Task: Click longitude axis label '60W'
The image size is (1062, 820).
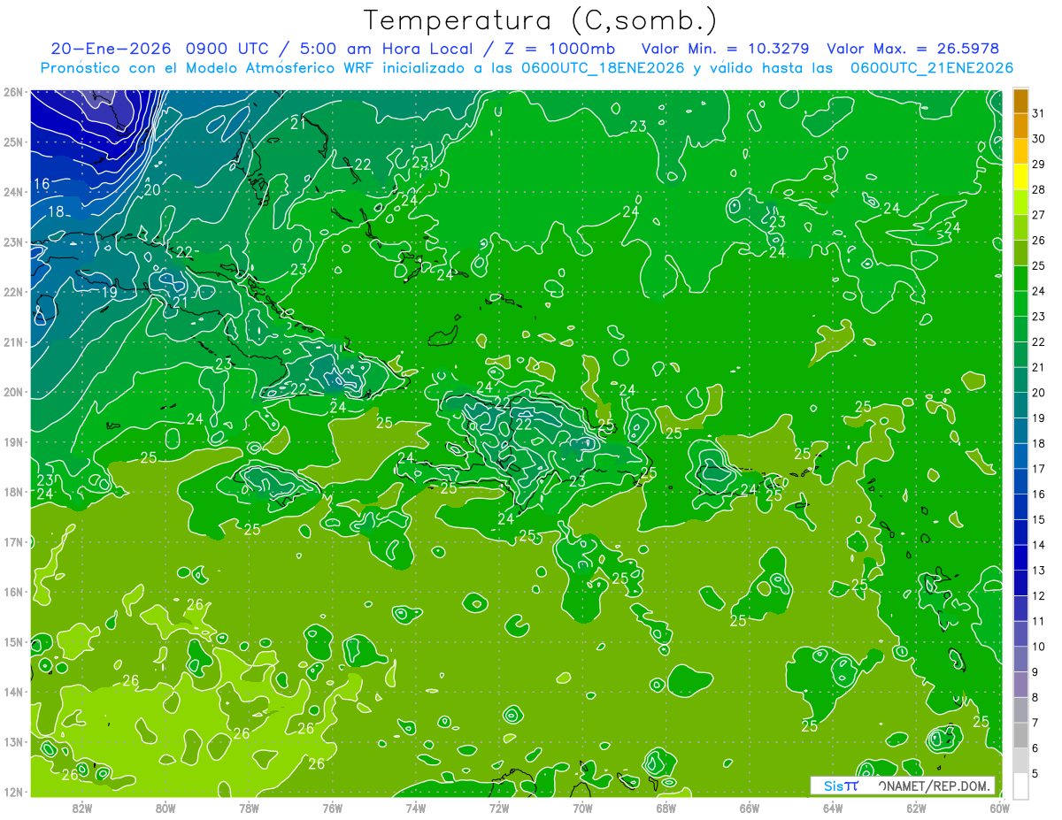Action: click(999, 808)
